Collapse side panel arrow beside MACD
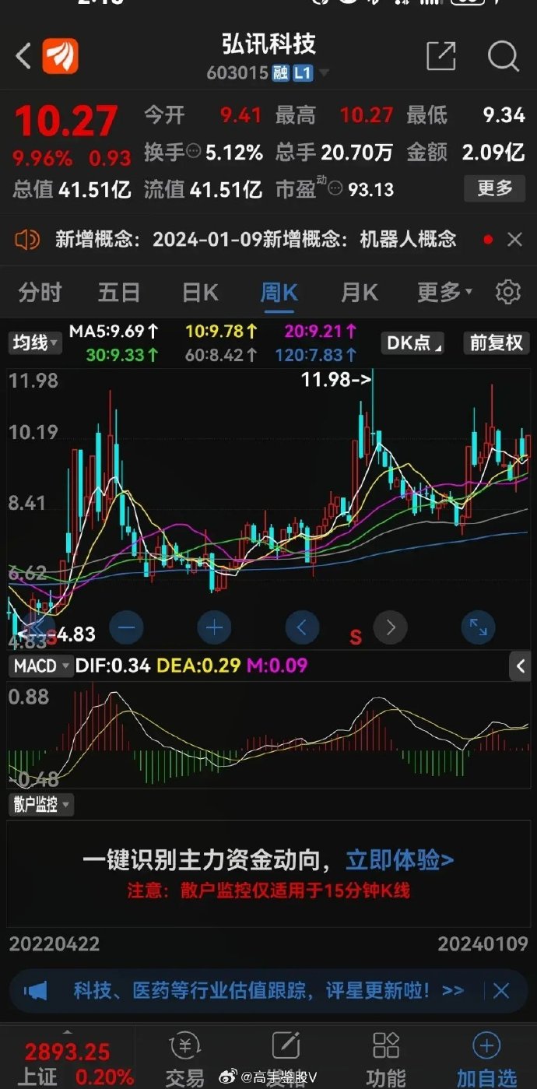Screen dimensions: 537x1089 click(521, 666)
